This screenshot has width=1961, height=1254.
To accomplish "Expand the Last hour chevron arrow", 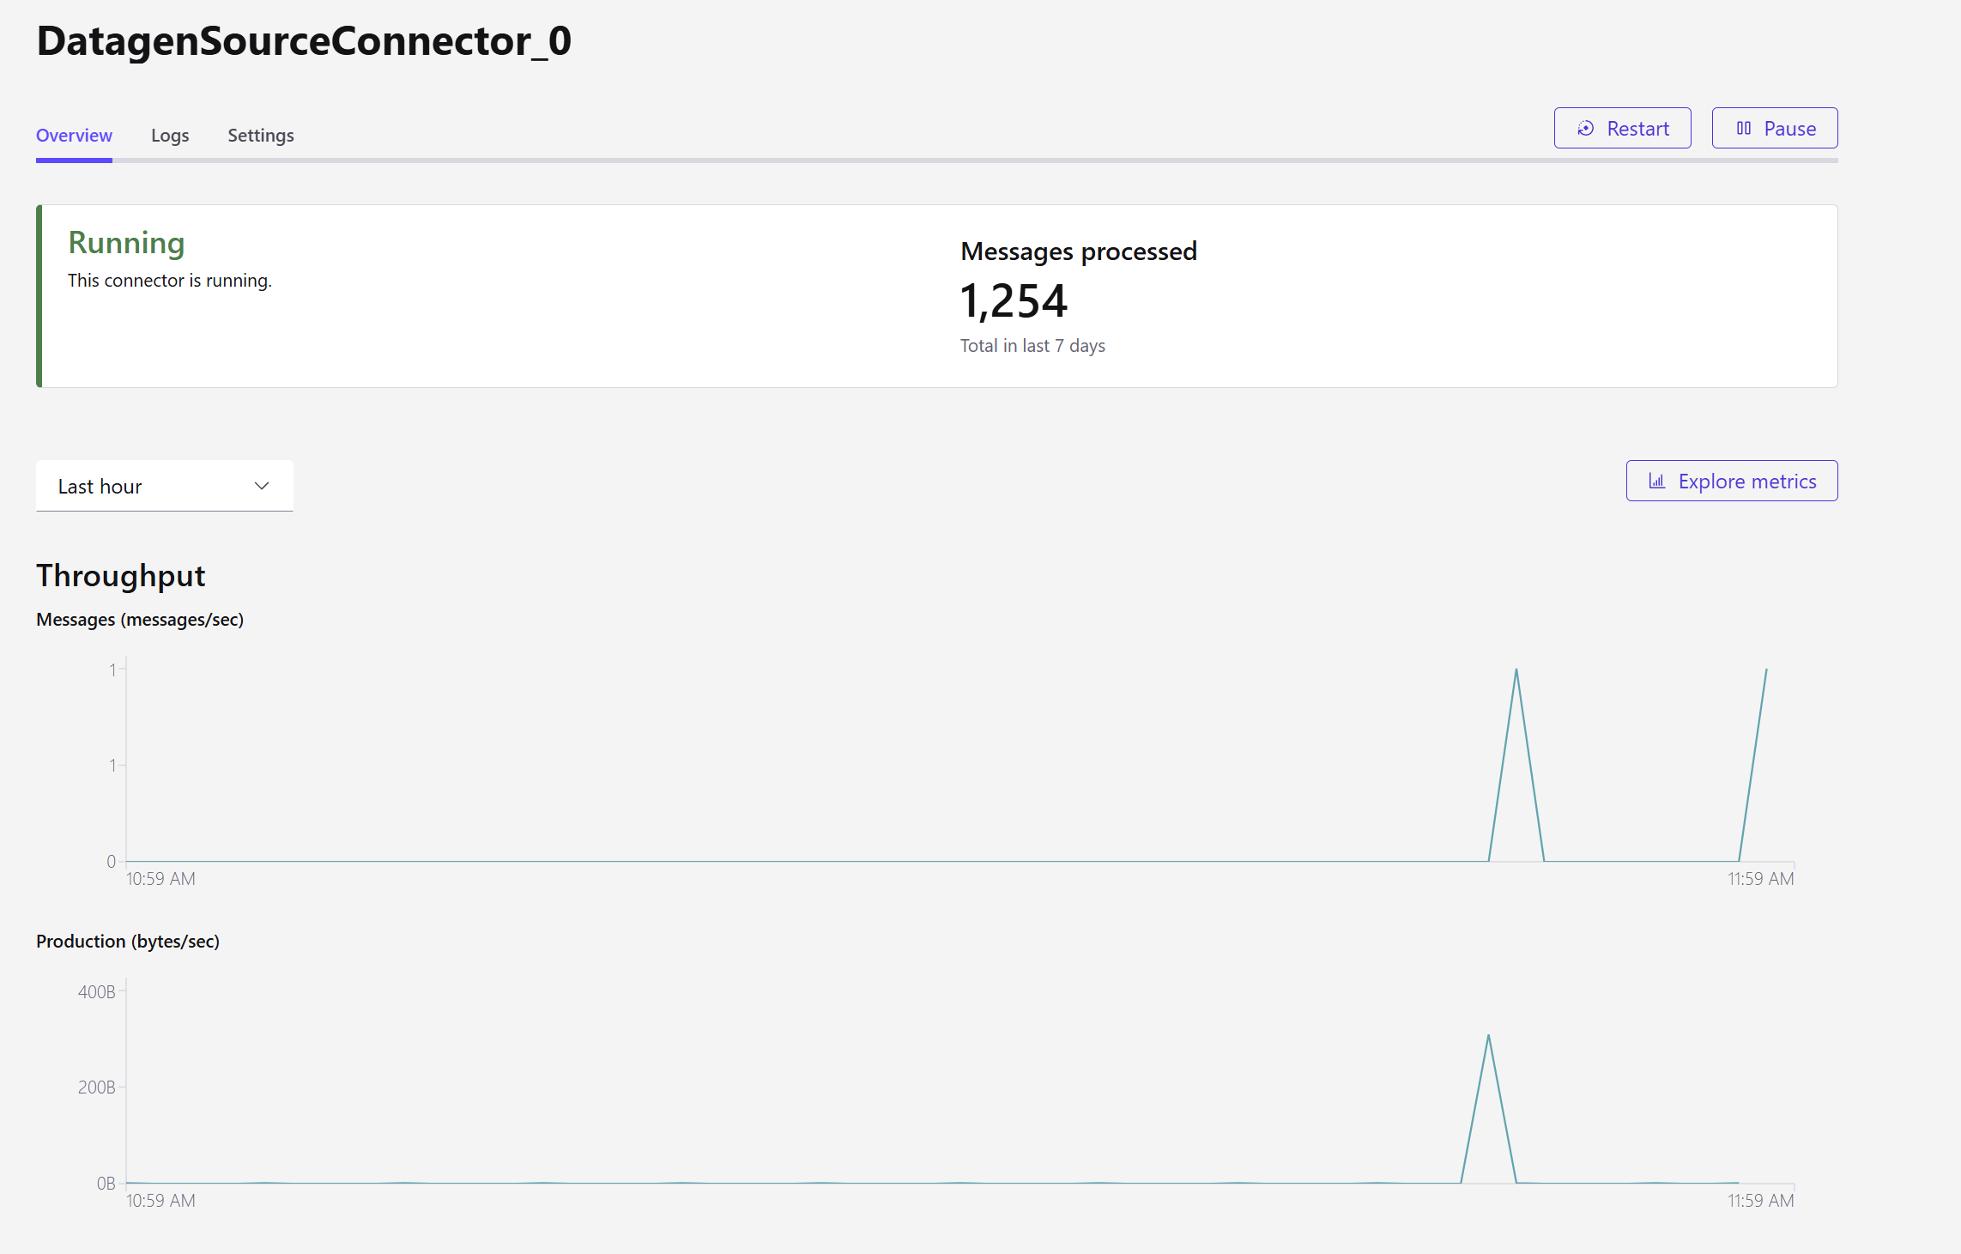I will coord(262,486).
